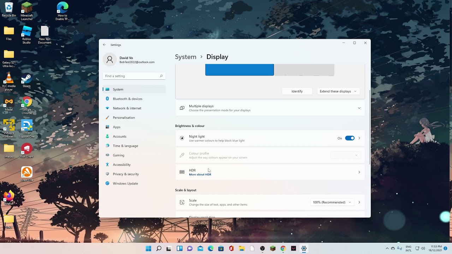Click the System breadcrumb link
452x254 pixels.
coord(185,57)
